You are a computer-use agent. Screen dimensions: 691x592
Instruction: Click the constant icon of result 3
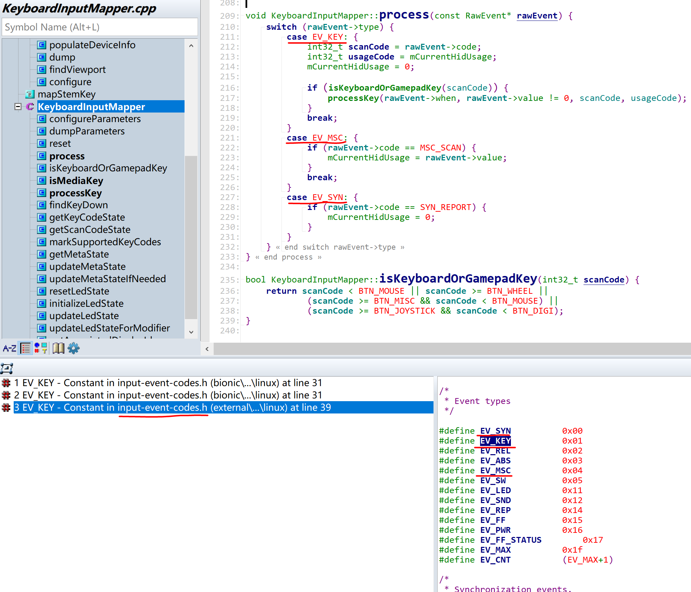coord(6,407)
